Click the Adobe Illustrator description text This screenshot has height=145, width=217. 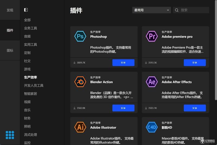[x=112, y=140]
